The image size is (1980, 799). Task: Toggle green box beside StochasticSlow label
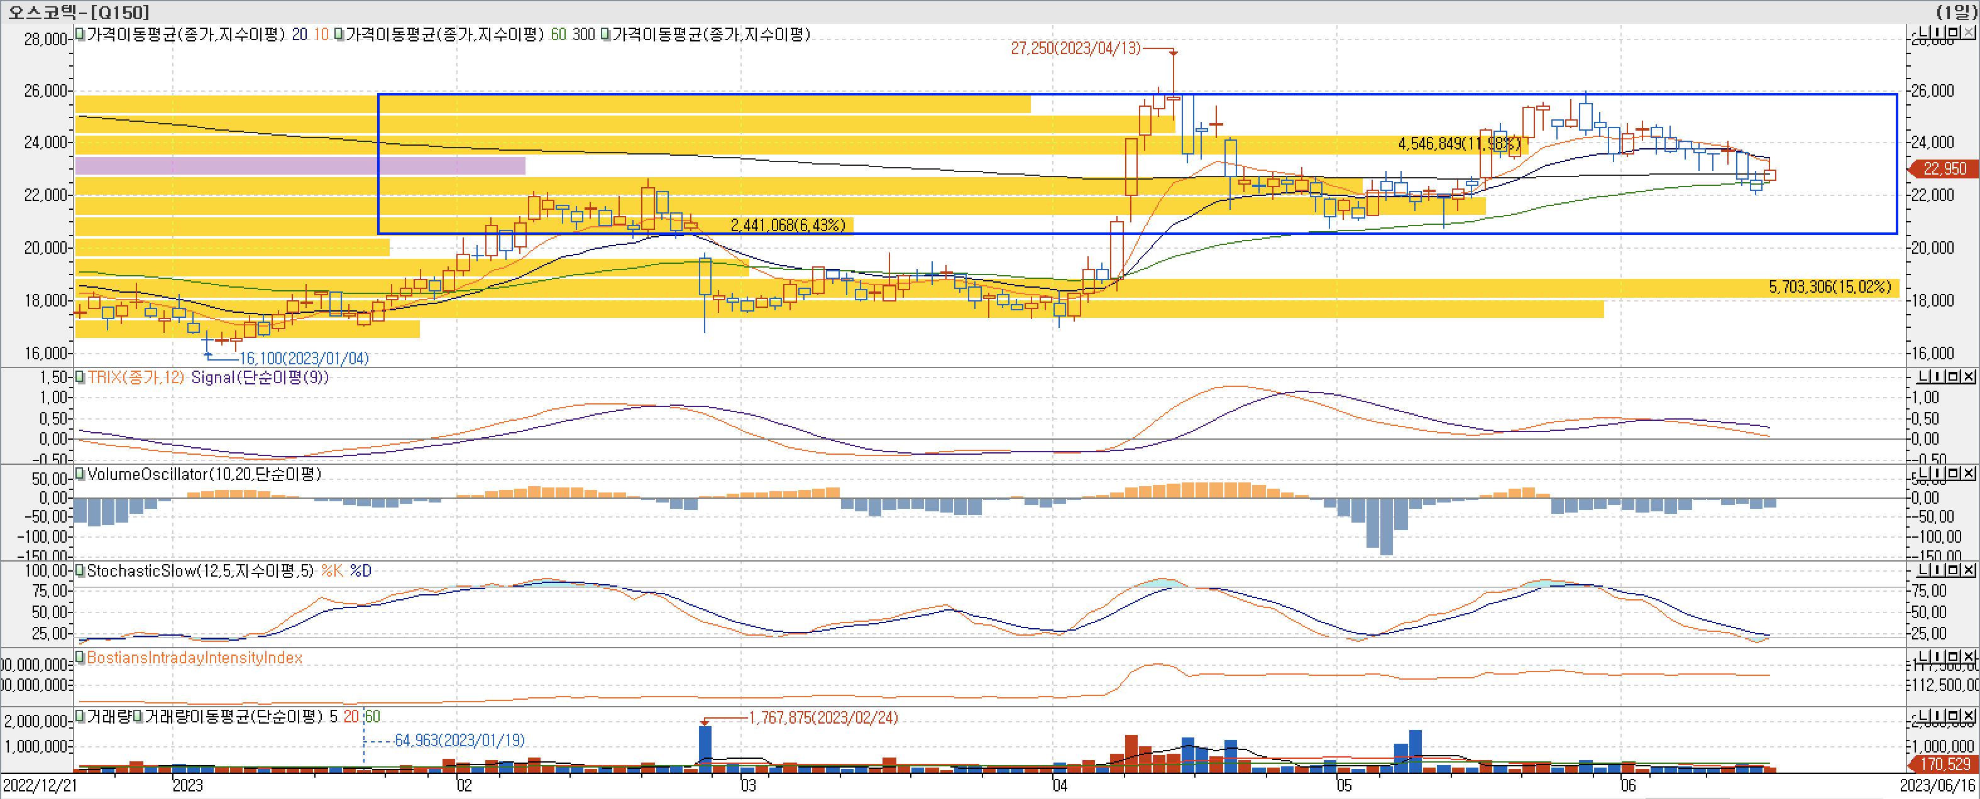pyautogui.click(x=79, y=571)
